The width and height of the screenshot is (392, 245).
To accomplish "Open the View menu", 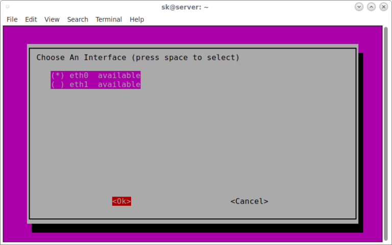I will [x=52, y=19].
